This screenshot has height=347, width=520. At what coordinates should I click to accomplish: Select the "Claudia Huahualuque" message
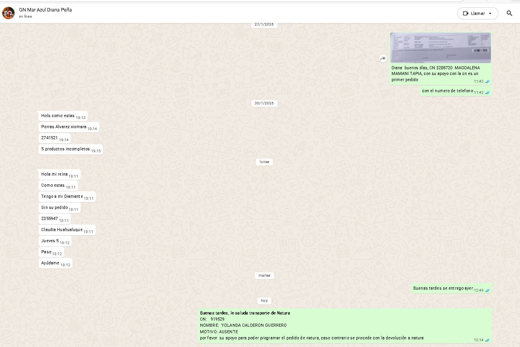pyautogui.click(x=62, y=230)
